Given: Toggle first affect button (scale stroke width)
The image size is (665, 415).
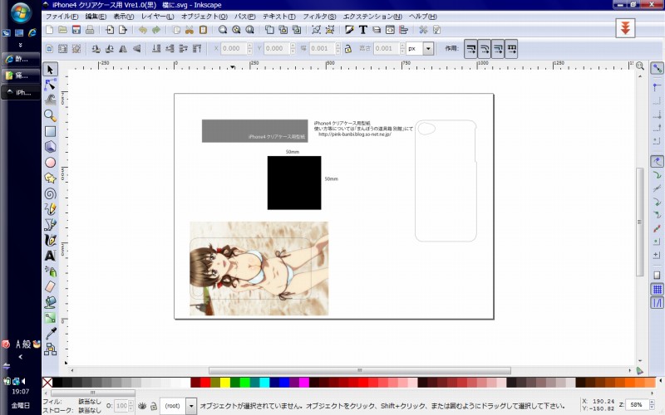Looking at the screenshot, I should (470, 49).
